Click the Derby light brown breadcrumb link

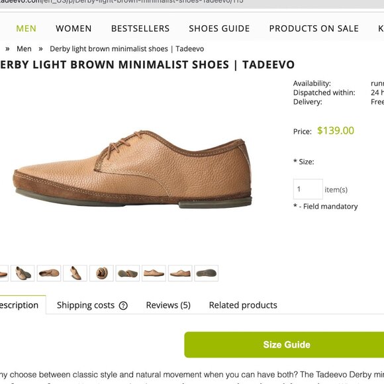(x=127, y=49)
